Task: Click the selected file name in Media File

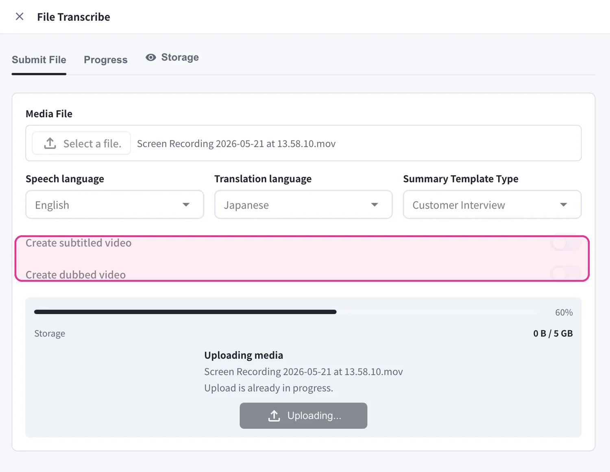Action: pyautogui.click(x=236, y=144)
